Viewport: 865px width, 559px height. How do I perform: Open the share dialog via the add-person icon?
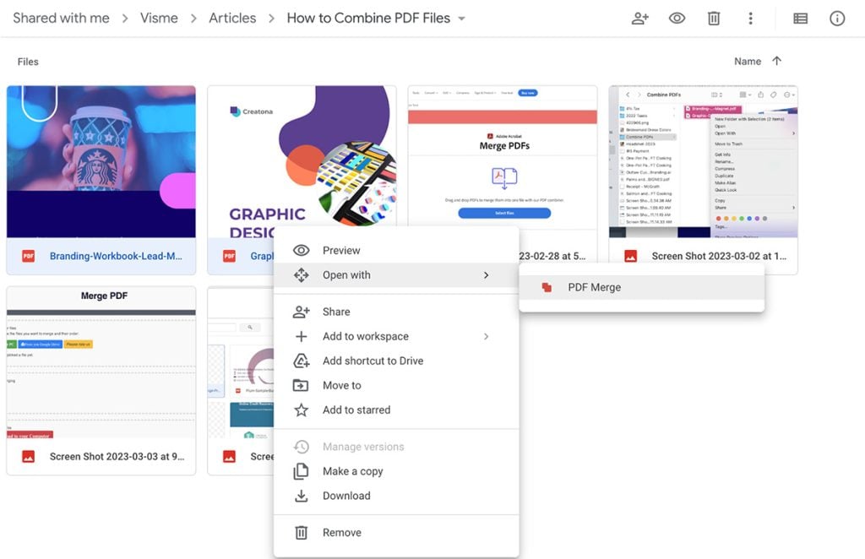pos(639,18)
